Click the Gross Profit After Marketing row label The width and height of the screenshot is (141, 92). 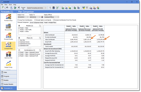[x=52, y=51]
